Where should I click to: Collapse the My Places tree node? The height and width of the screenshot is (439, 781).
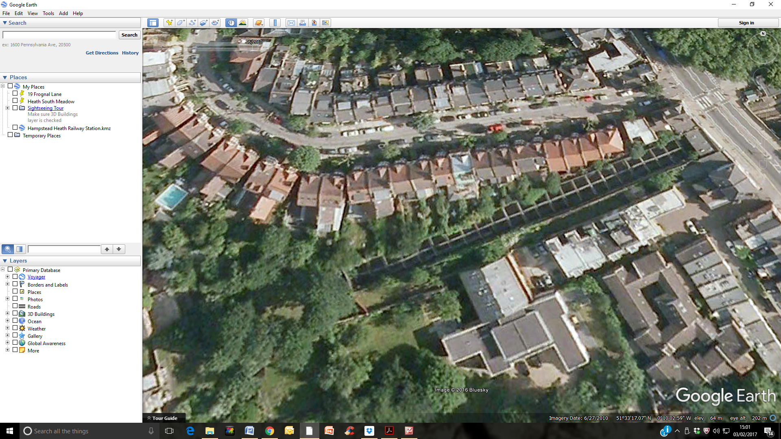click(x=3, y=86)
